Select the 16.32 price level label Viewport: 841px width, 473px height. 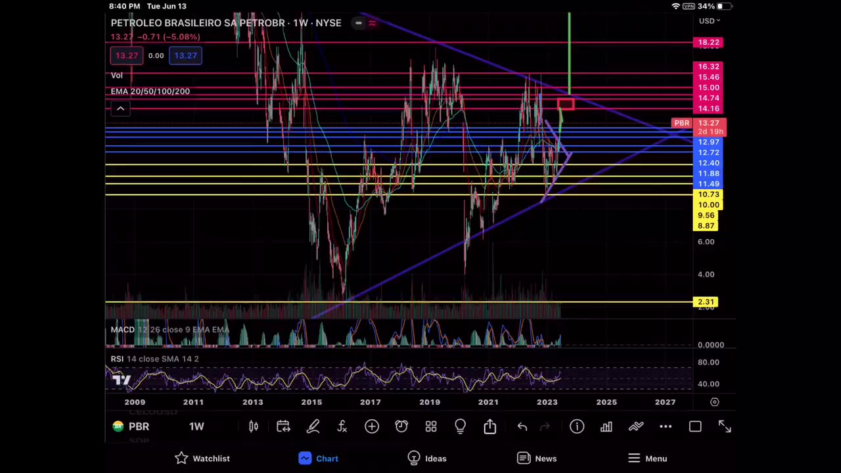(708, 66)
